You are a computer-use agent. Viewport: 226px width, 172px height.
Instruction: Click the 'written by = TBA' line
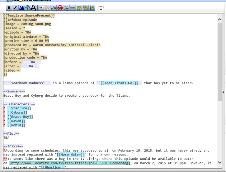click(20, 49)
